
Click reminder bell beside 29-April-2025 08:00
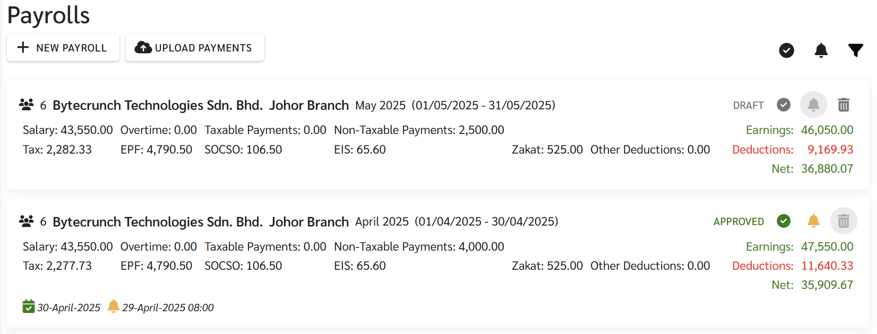[113, 306]
